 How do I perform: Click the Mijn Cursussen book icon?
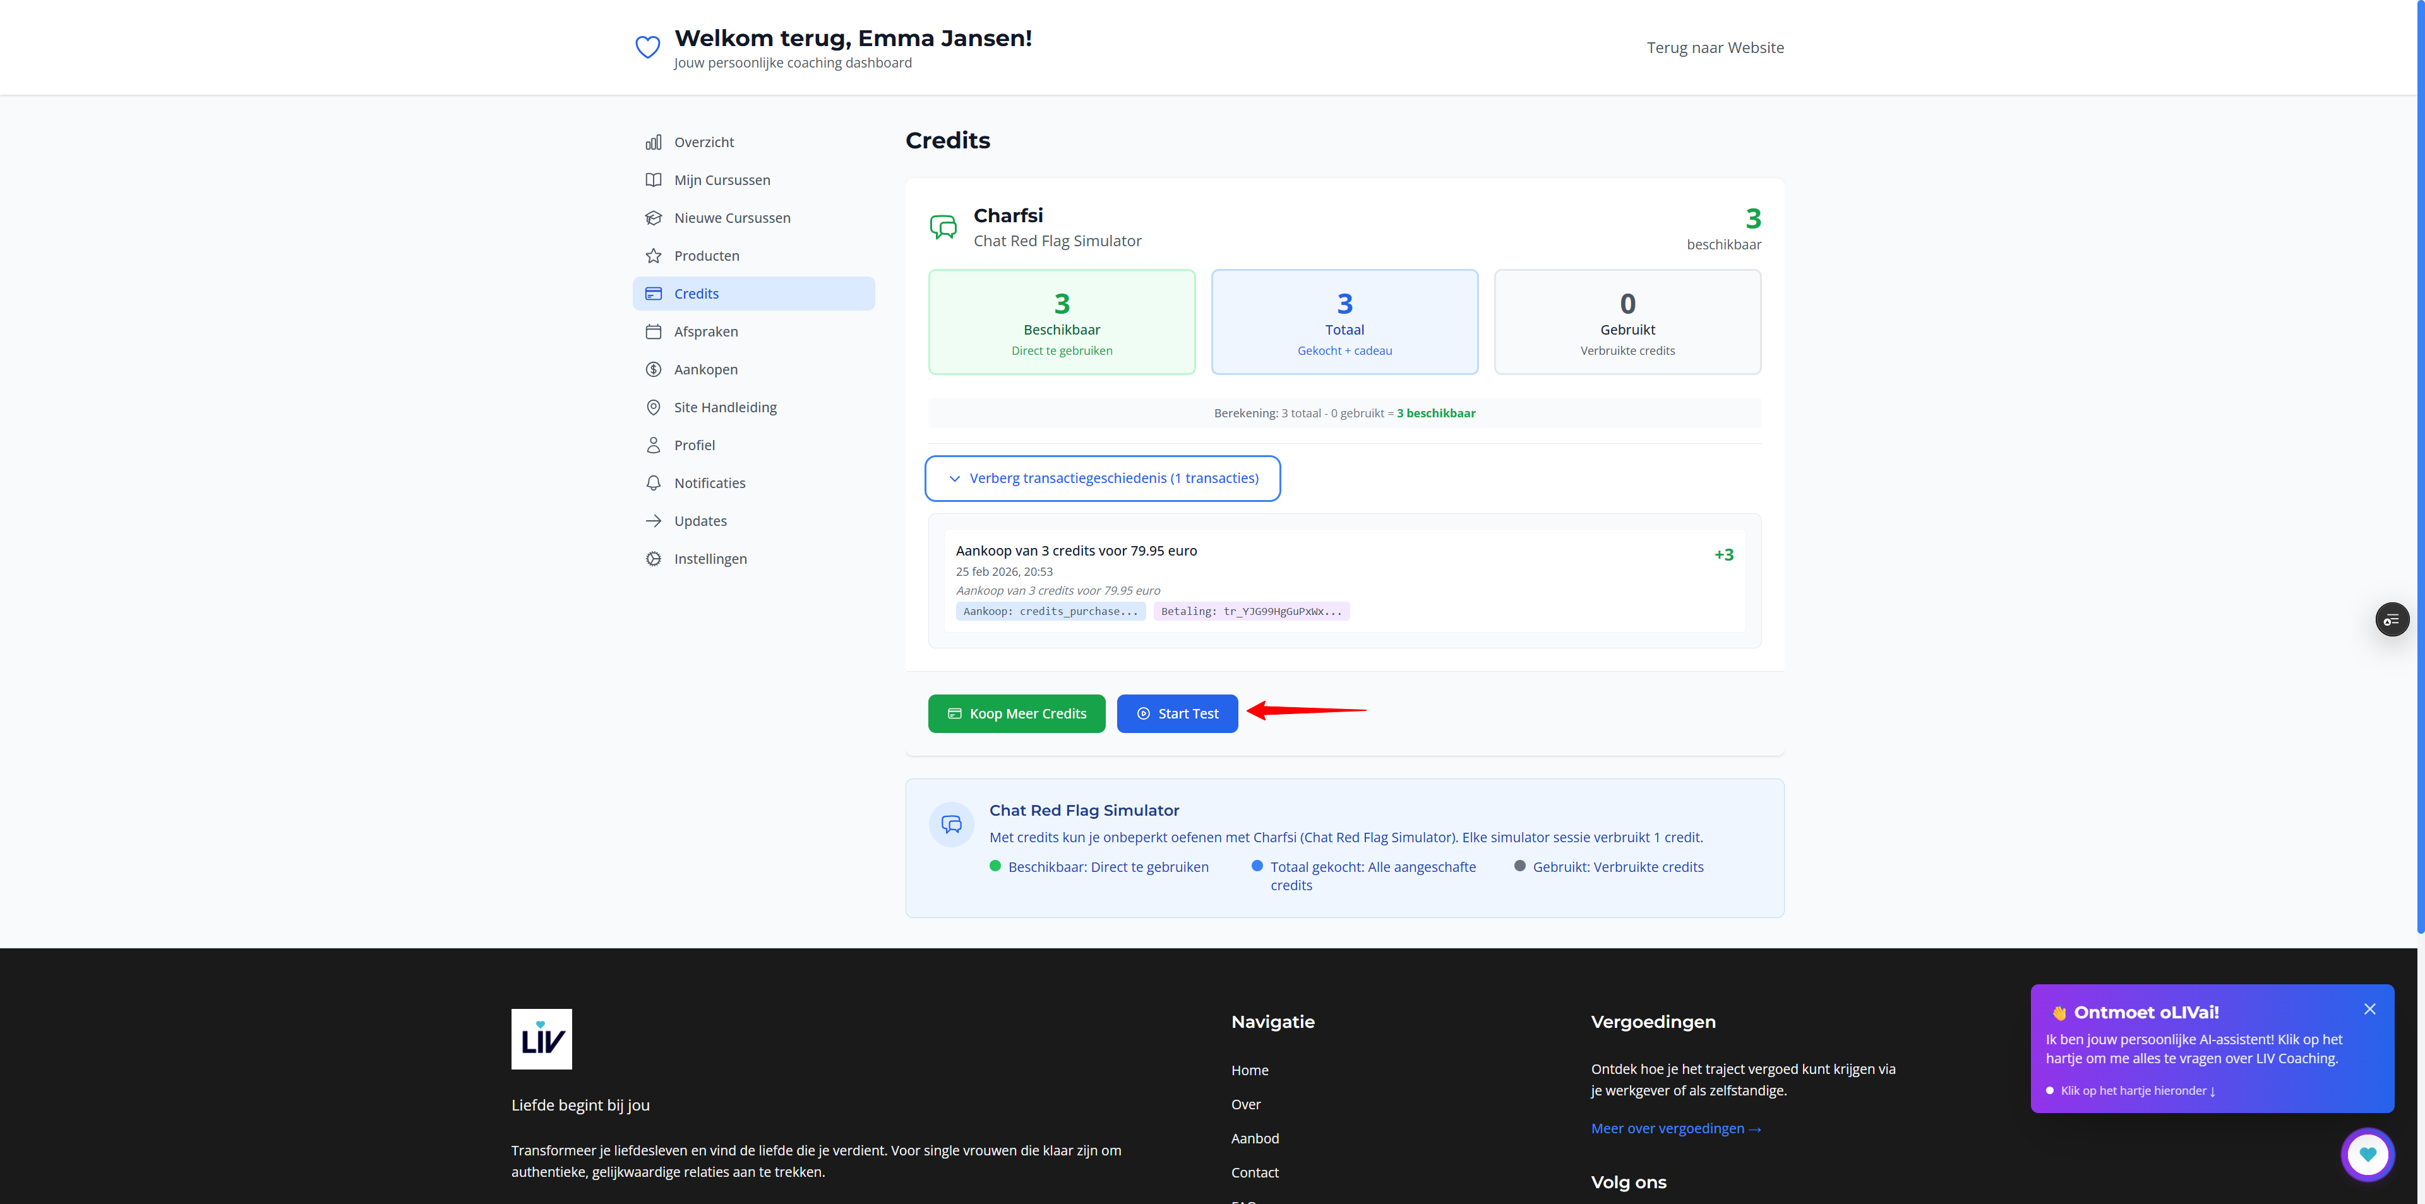(654, 179)
